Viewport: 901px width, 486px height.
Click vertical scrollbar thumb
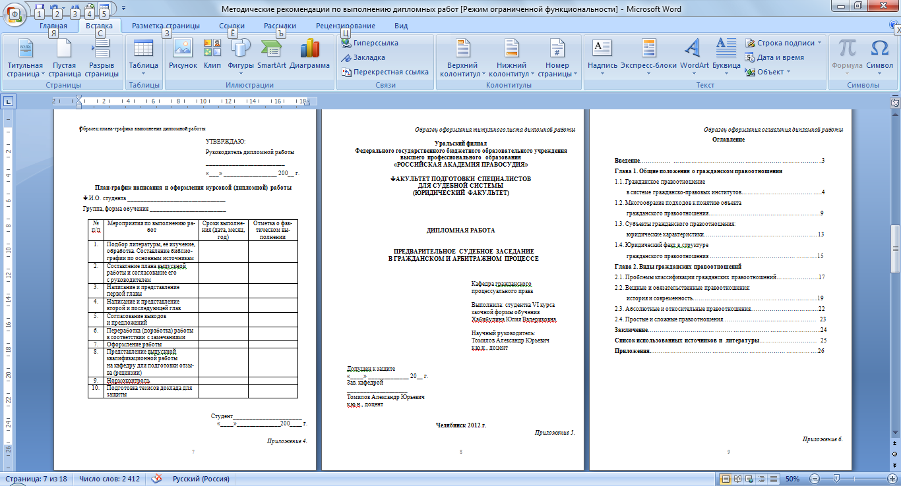click(894, 249)
